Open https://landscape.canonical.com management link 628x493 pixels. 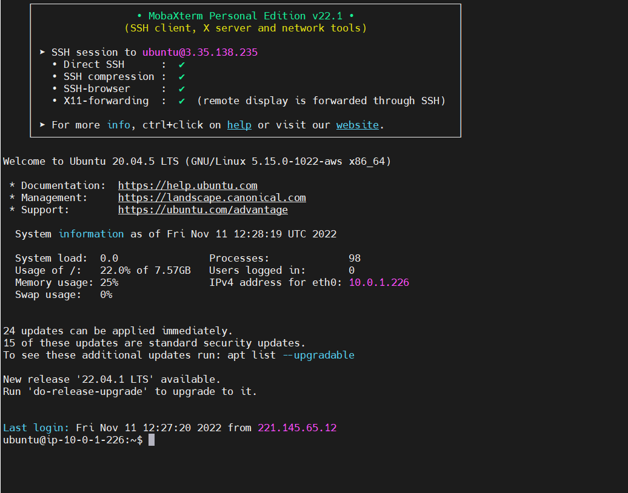click(x=212, y=197)
